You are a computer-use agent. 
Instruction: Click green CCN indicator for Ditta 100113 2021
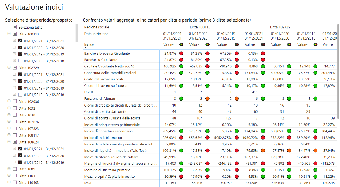181,66
